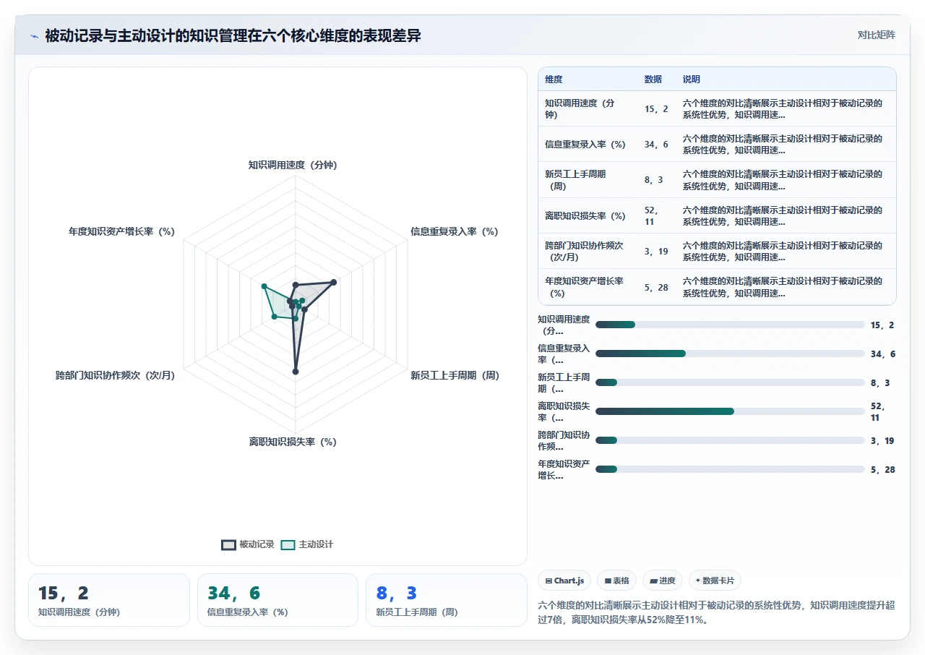
Task: Click the 数据卡片 tag chip
Action: click(x=715, y=581)
